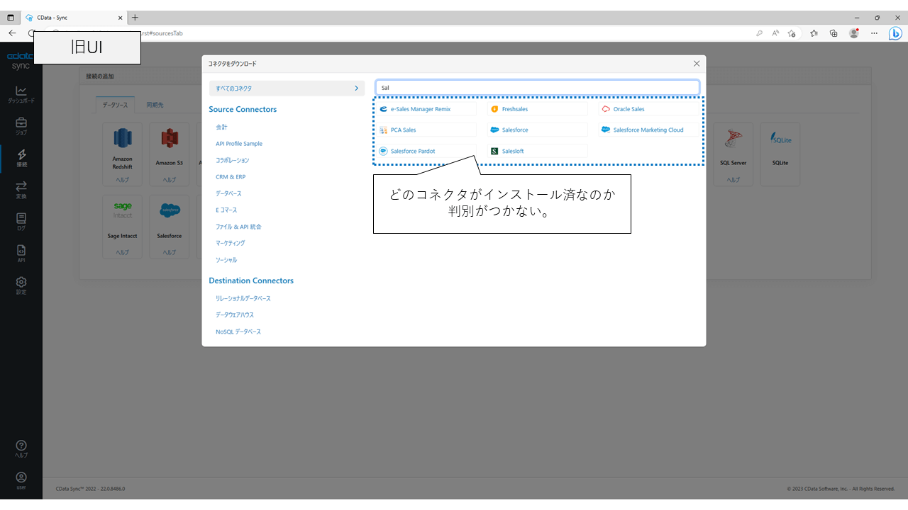Select the 会計 category
Image resolution: width=908 pixels, height=510 pixels.
(x=221, y=127)
